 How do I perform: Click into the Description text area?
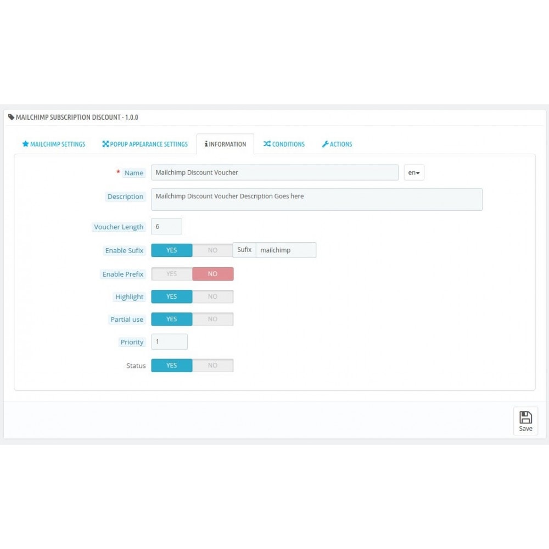tap(317, 200)
